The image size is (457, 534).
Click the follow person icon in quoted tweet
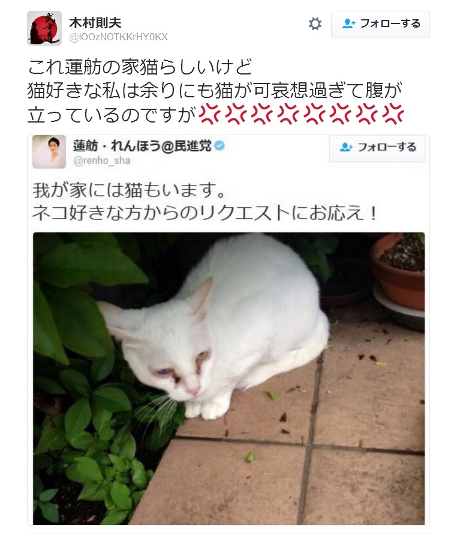click(x=346, y=147)
